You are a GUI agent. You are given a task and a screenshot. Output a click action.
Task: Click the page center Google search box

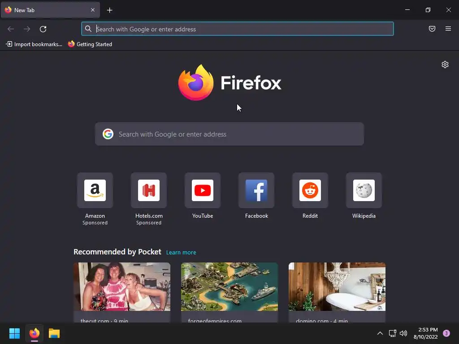pos(229,134)
